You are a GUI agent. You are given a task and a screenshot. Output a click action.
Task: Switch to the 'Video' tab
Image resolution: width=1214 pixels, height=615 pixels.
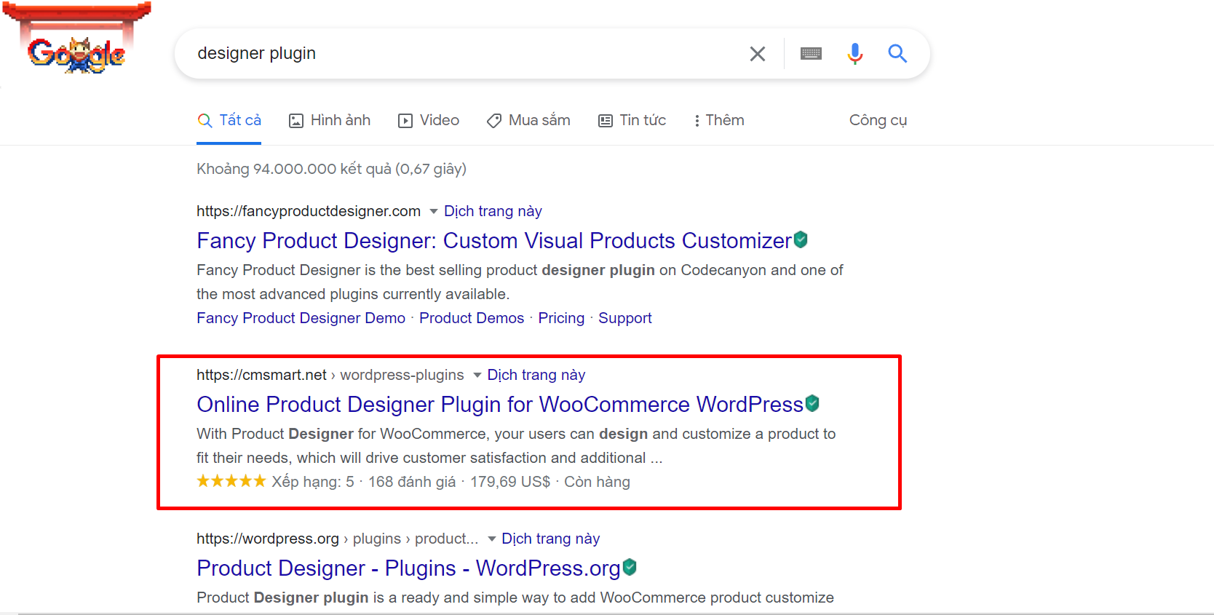pyautogui.click(x=429, y=121)
